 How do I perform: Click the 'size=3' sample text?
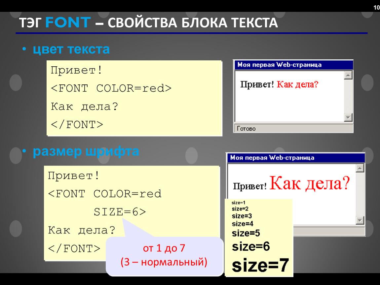click(x=242, y=216)
